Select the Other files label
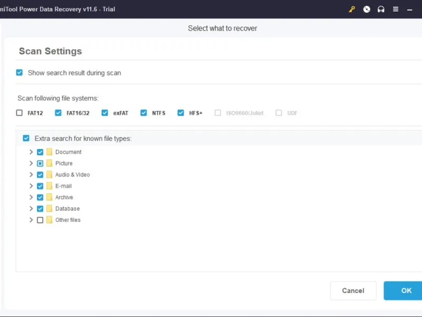The width and height of the screenshot is (422, 317). coord(68,220)
